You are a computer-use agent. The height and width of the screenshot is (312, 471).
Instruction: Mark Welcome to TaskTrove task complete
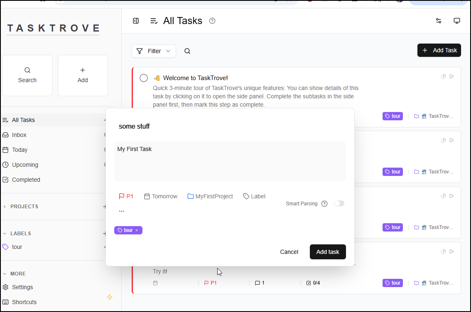click(144, 78)
